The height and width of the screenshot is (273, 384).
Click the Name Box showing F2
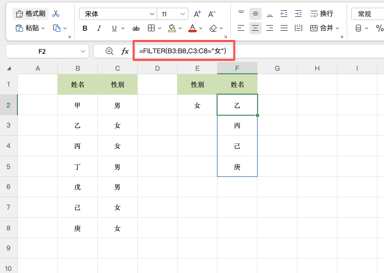[x=42, y=51]
